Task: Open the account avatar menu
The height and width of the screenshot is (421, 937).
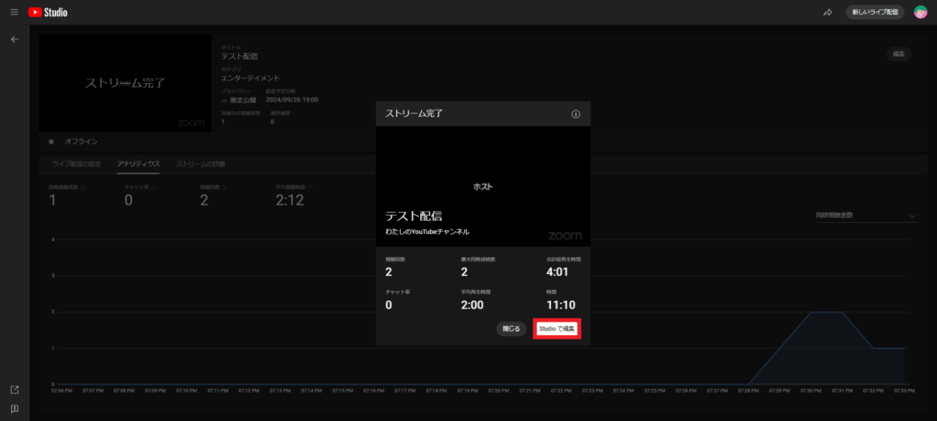Action: (921, 13)
